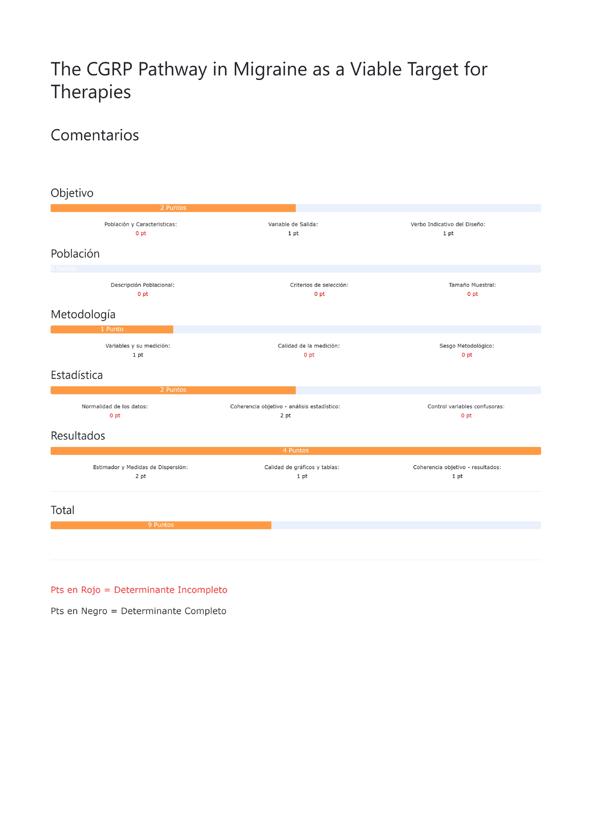This screenshot has height=838, width=592.
Task: Click the Control variables confusoras label
Action: pos(466,406)
